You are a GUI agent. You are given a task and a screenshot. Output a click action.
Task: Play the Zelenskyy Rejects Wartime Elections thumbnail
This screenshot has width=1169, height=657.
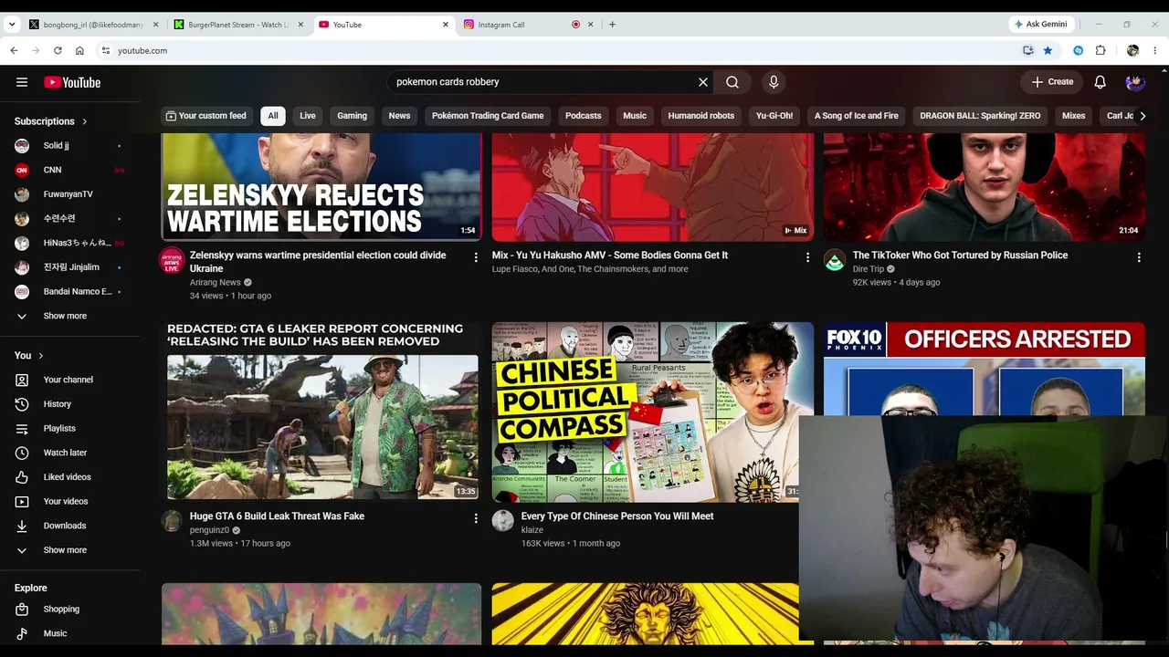tap(321, 187)
